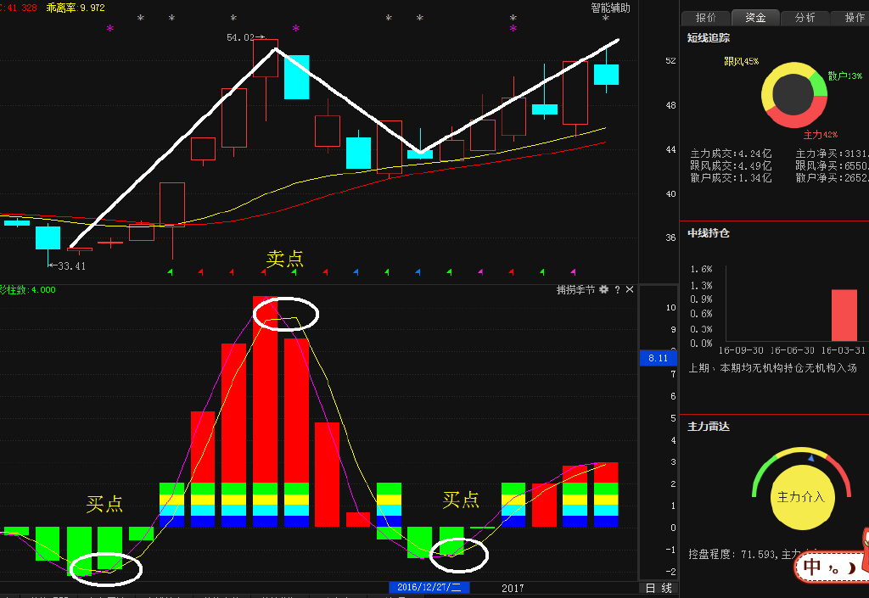Close the 捕捞季节 indicator panel

(x=630, y=290)
